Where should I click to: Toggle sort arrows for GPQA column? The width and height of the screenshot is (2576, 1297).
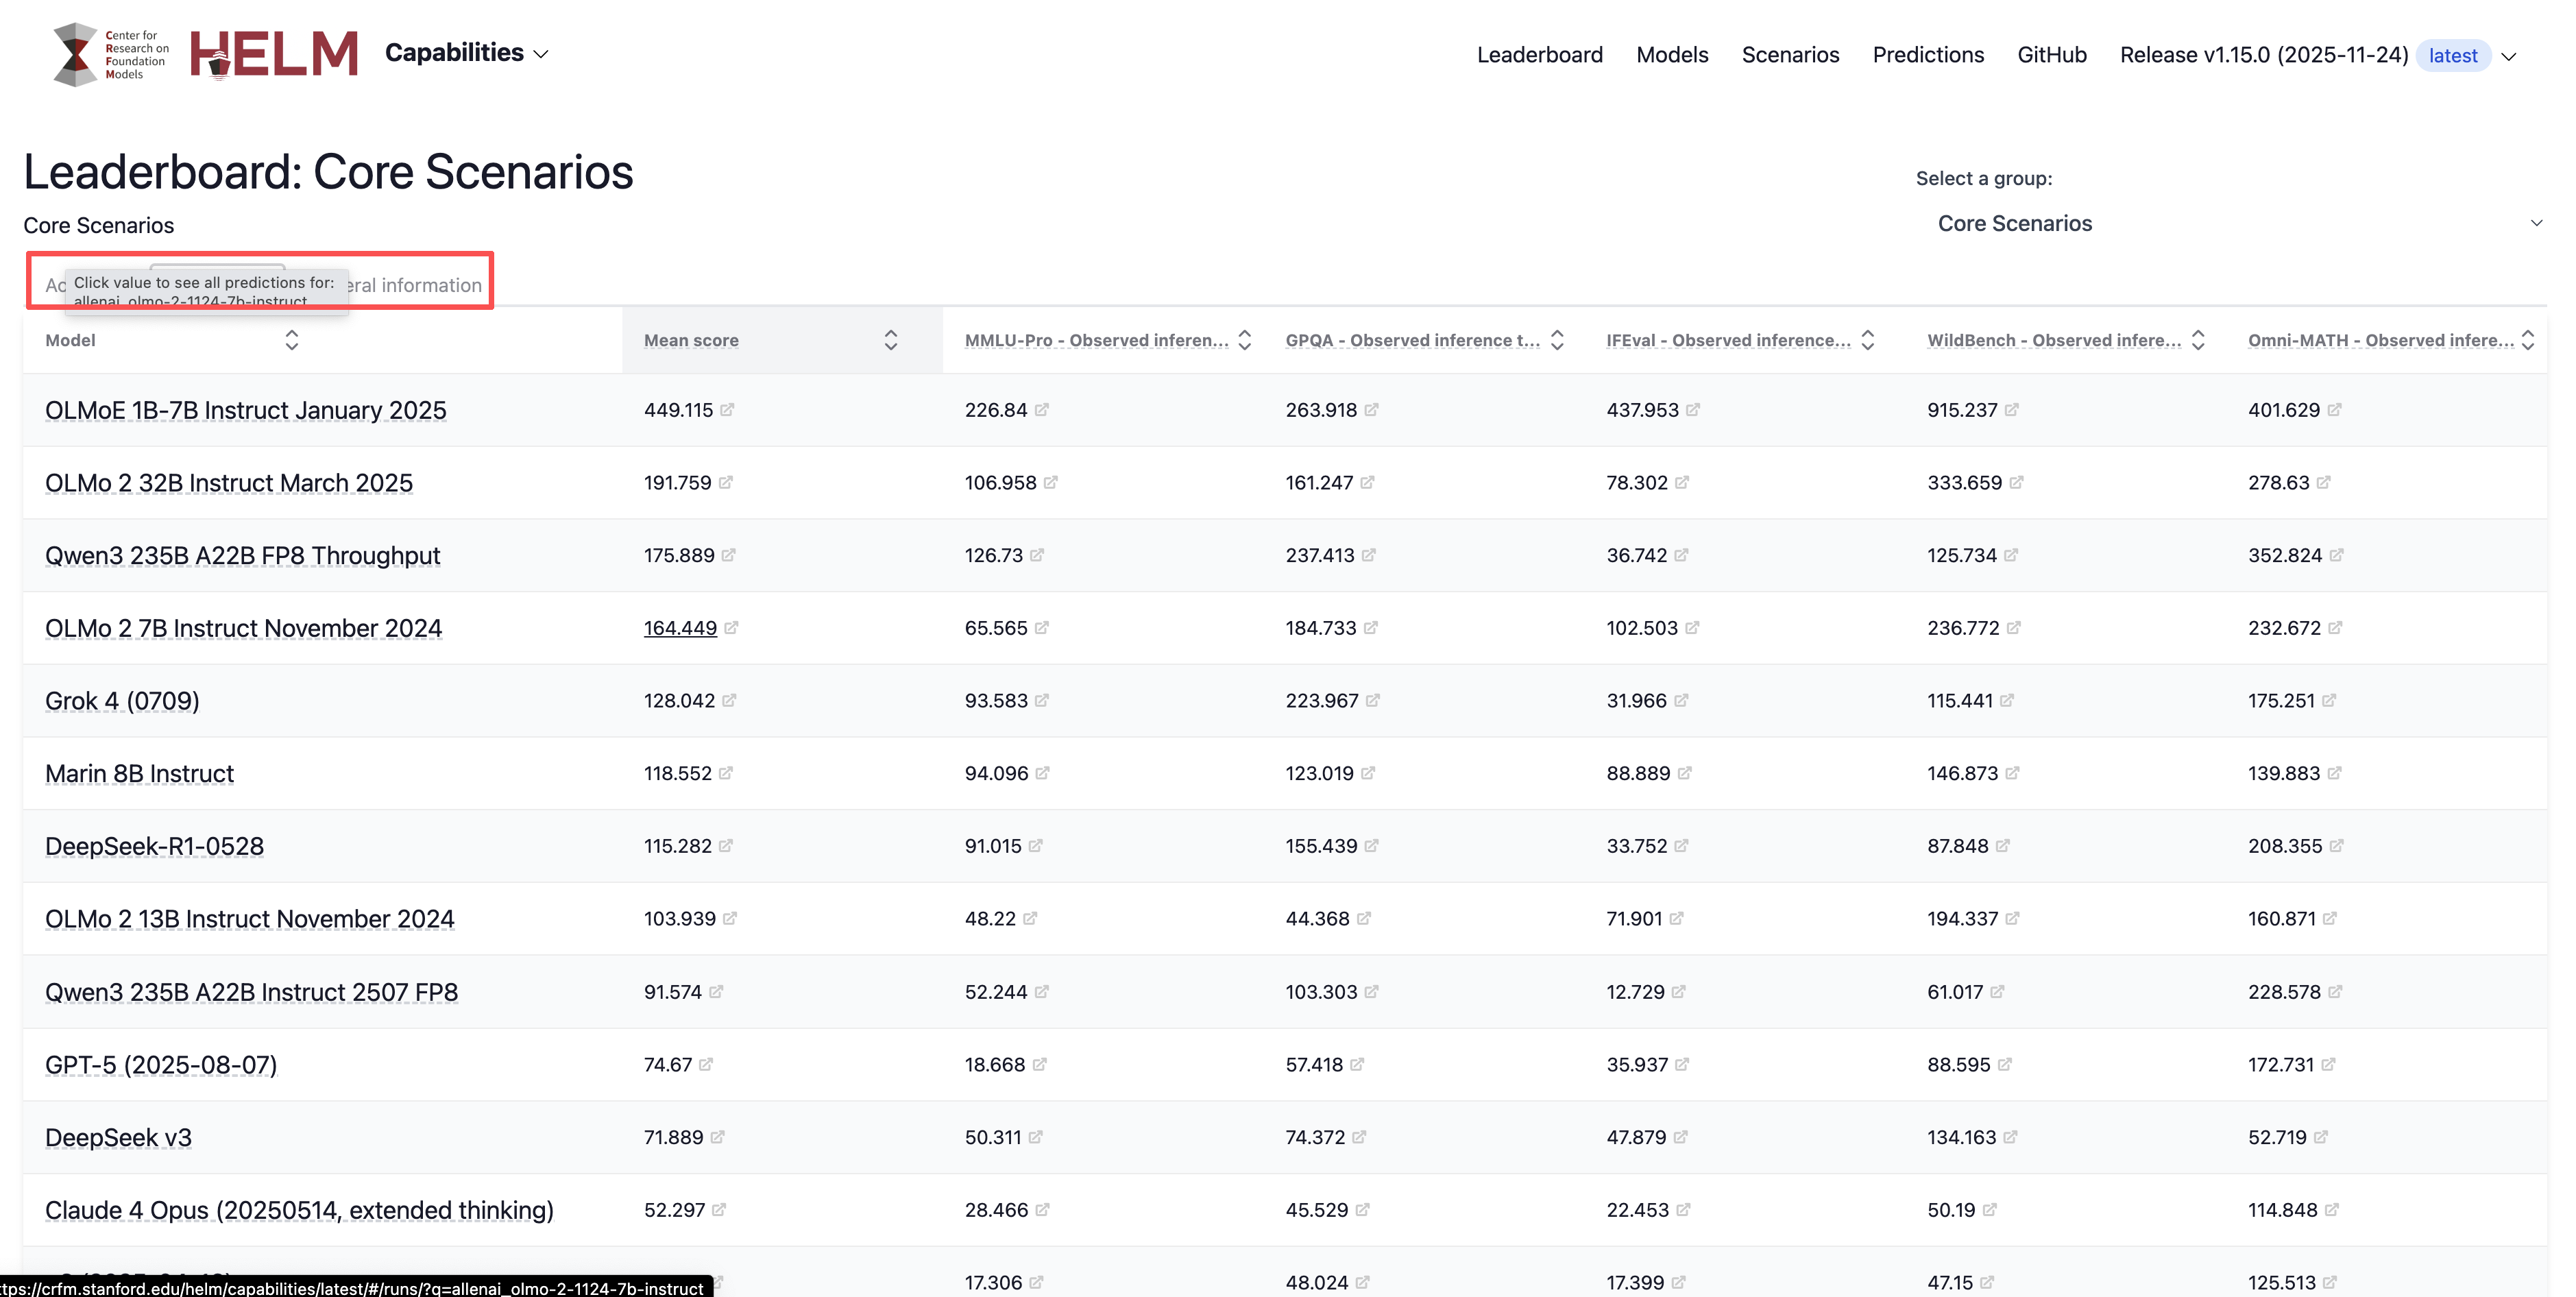[1556, 340]
